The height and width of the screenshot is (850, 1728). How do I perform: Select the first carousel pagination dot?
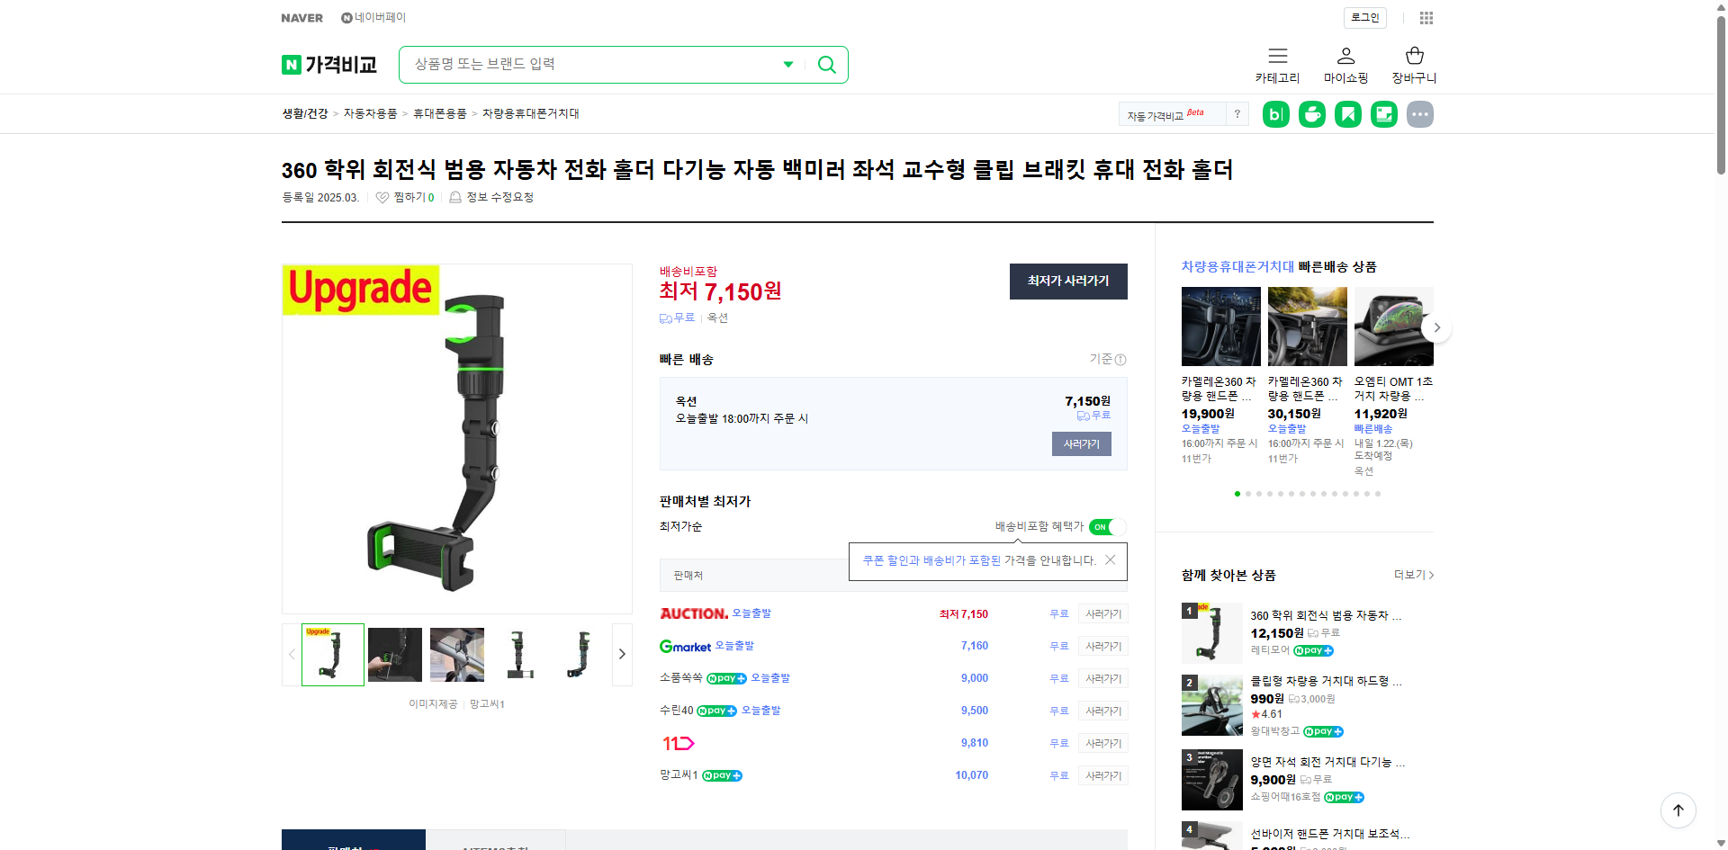(1237, 494)
